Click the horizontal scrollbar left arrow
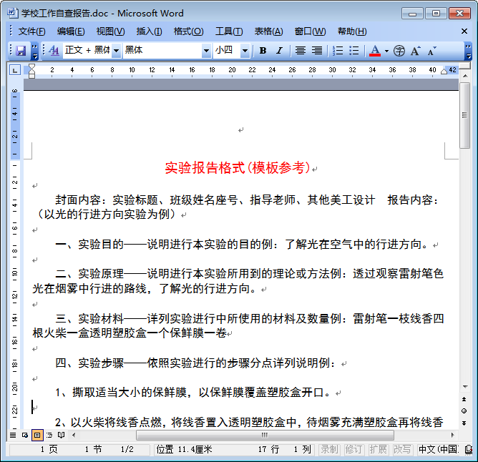 pos(74,436)
